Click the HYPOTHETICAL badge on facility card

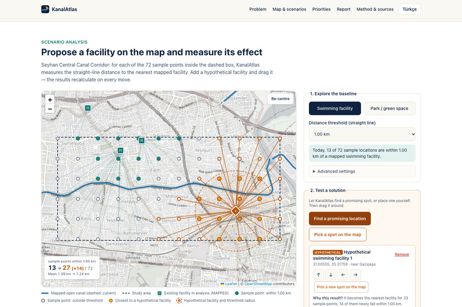coord(327,252)
